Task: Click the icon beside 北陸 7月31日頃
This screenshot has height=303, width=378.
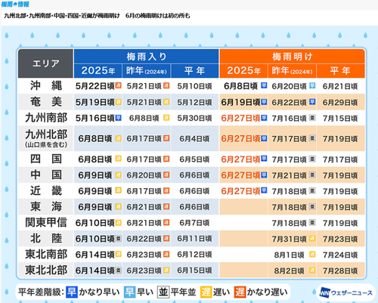Action: pyautogui.click(x=312, y=238)
